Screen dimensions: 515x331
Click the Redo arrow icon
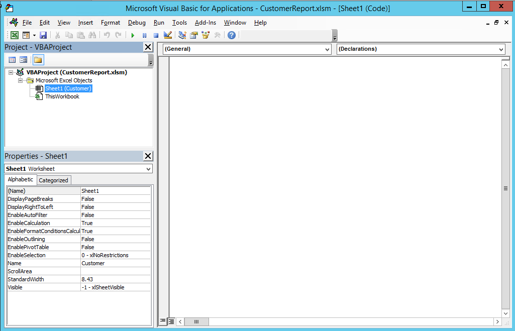(118, 35)
